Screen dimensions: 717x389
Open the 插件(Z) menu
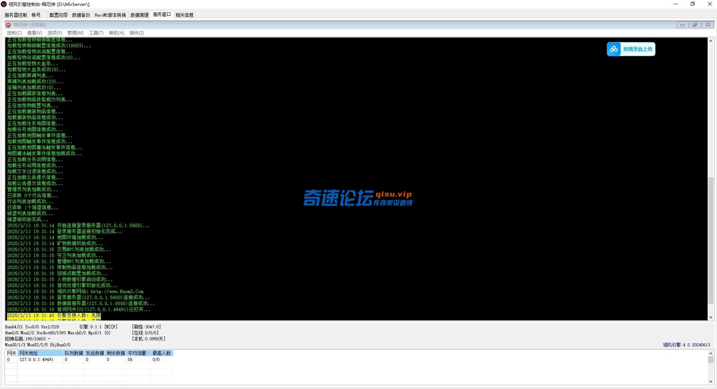pos(137,33)
